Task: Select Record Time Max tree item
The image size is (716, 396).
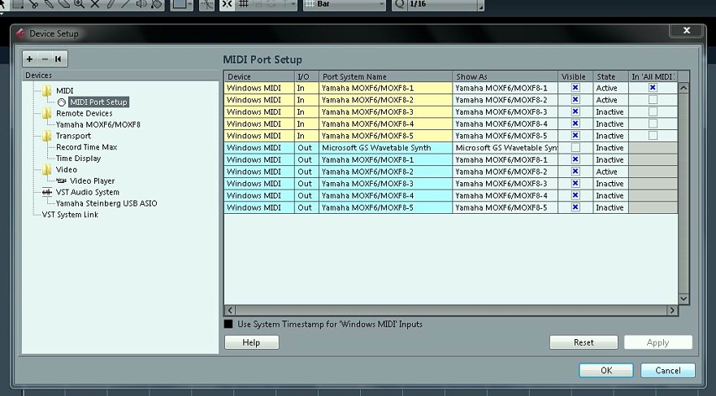Action: coord(87,147)
